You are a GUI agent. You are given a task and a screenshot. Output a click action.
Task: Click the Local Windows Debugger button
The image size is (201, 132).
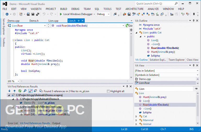[x=76, y=14]
